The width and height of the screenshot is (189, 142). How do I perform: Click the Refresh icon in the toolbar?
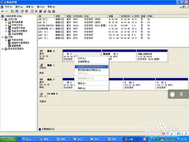tap(32, 11)
